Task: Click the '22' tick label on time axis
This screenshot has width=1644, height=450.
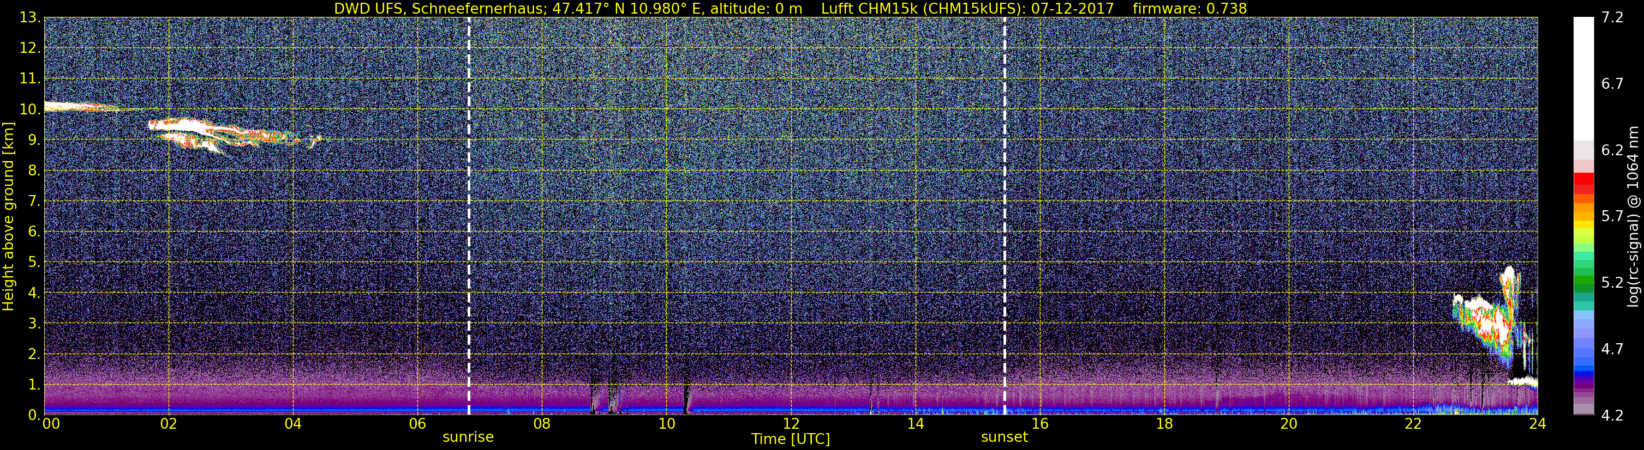Action: pos(1413,423)
